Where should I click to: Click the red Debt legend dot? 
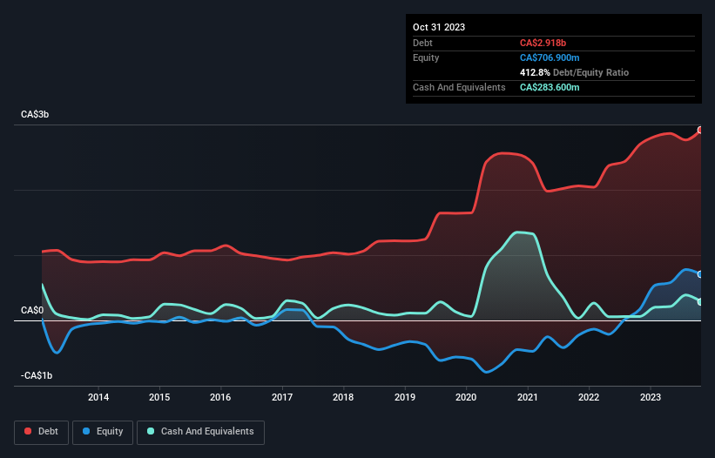[x=28, y=431]
